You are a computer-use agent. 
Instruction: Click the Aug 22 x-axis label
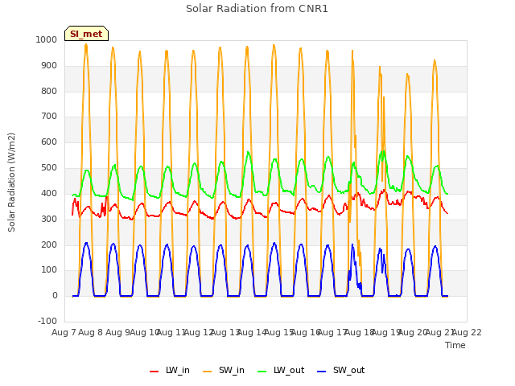(467, 332)
